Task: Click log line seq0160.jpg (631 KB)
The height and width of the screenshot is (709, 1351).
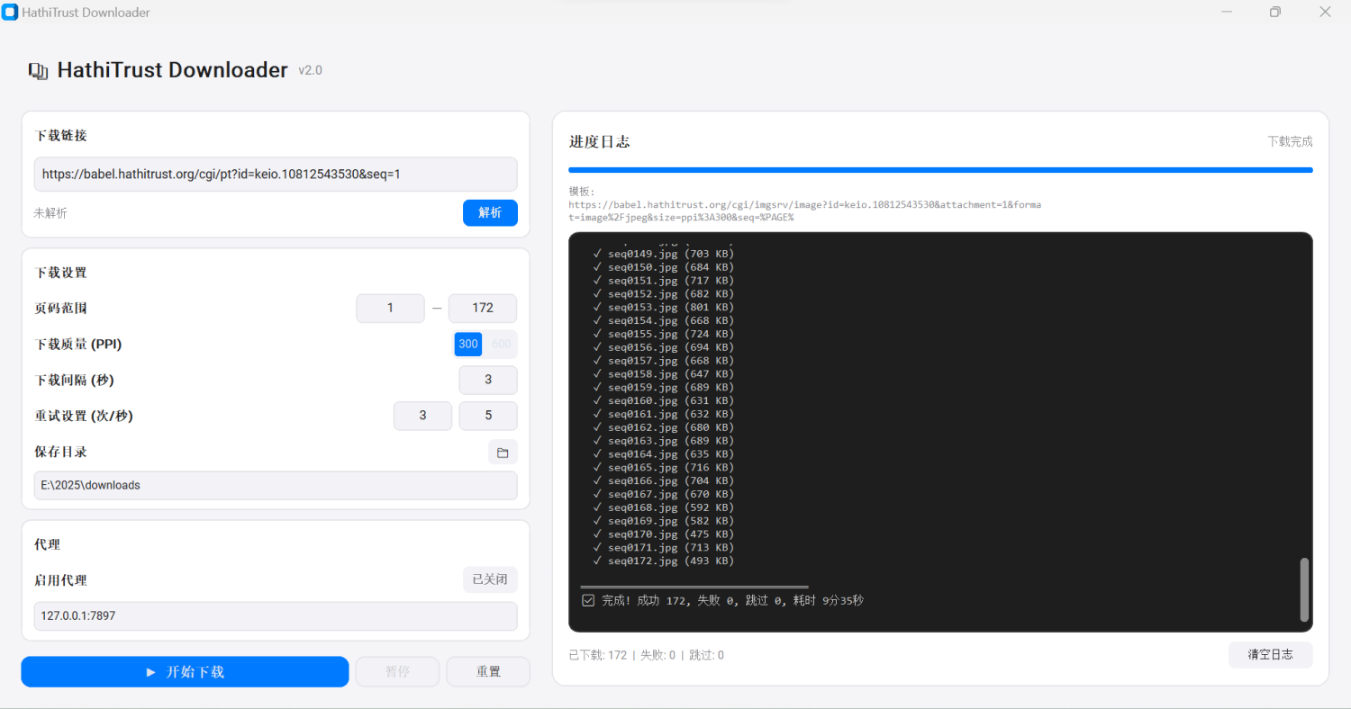Action: pyautogui.click(x=664, y=401)
